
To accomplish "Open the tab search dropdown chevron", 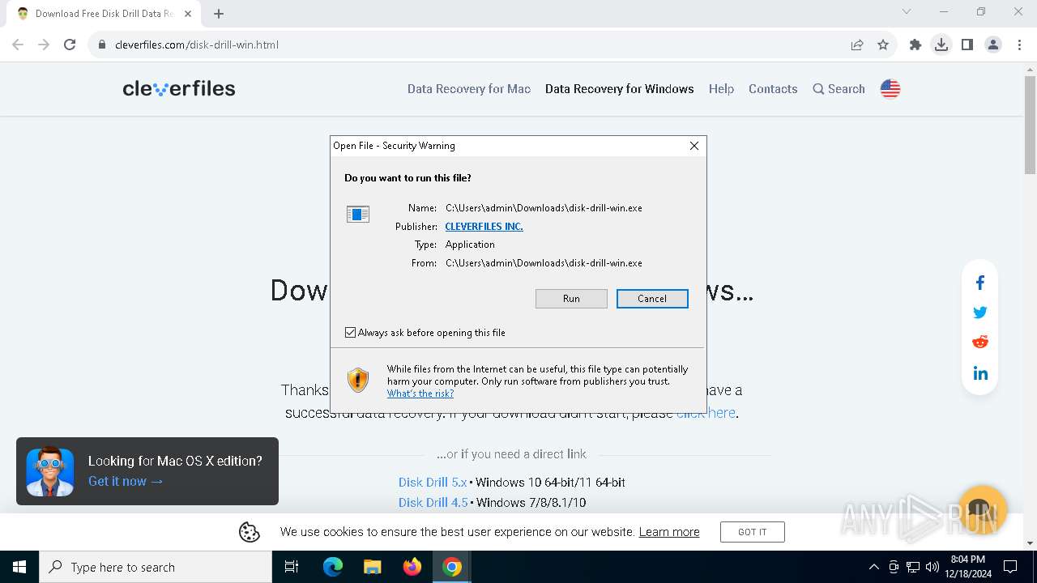I will tap(907, 11).
